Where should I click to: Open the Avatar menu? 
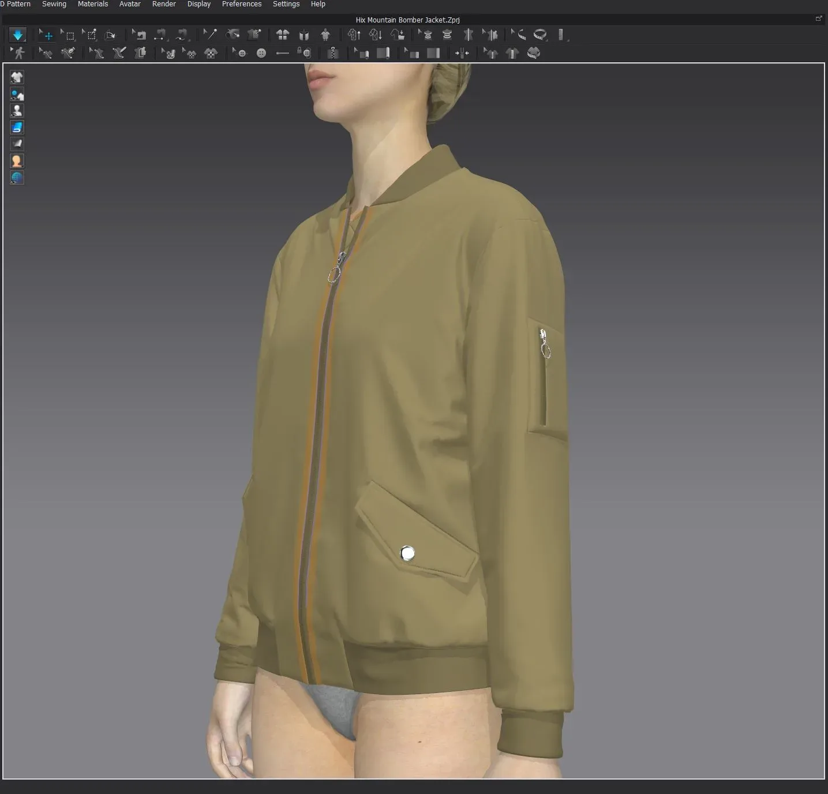[x=130, y=4]
